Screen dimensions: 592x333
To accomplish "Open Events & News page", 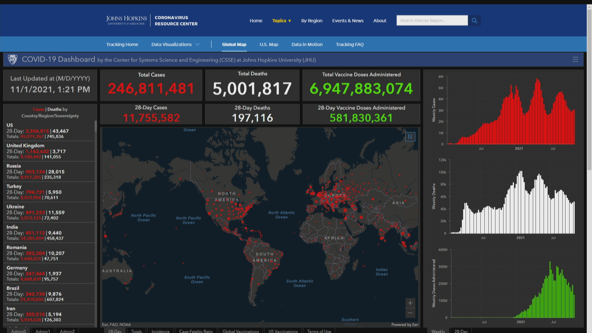I will (348, 21).
